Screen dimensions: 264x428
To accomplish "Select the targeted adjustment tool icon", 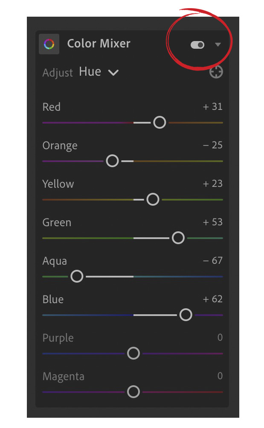I will (x=216, y=72).
